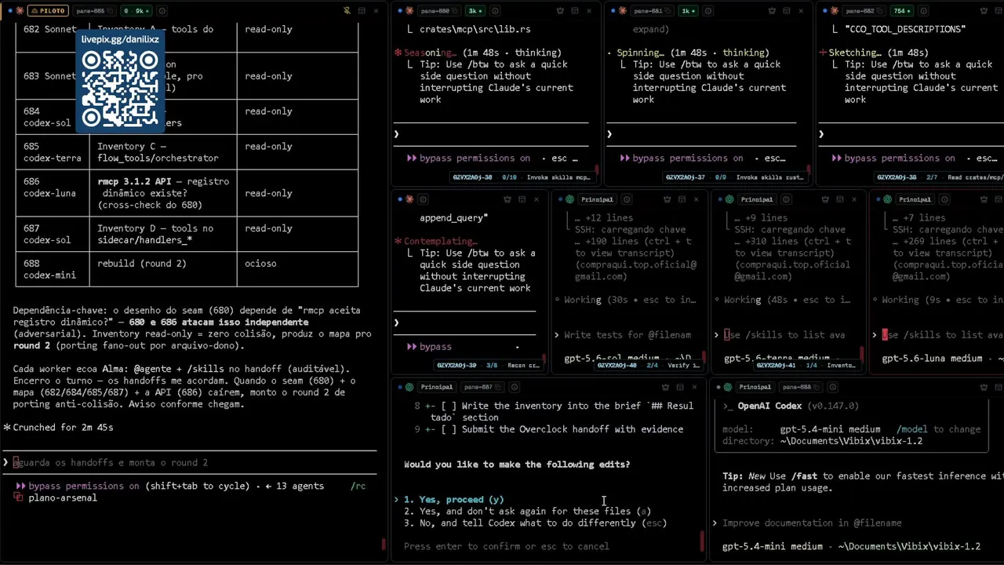Show info for the PILOTO pane
Viewport: 1004px width, 565px height.
tap(162, 11)
